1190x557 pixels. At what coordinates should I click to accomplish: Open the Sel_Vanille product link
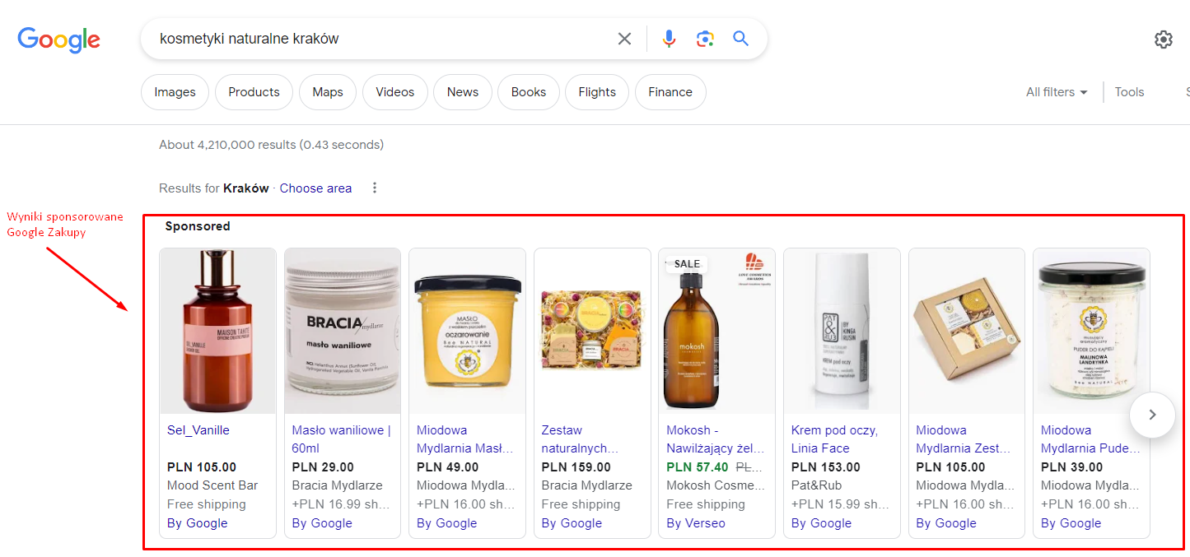198,430
